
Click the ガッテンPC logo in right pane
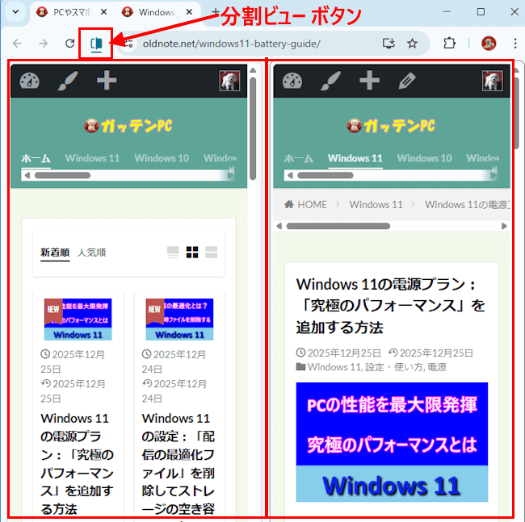click(x=392, y=126)
